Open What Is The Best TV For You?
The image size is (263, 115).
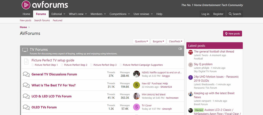click(53, 85)
